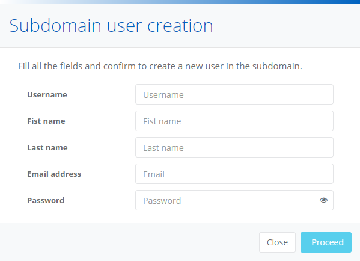Viewport: 360px width, 261px height.
Task: Click the Fist name label
Action: [46, 121]
